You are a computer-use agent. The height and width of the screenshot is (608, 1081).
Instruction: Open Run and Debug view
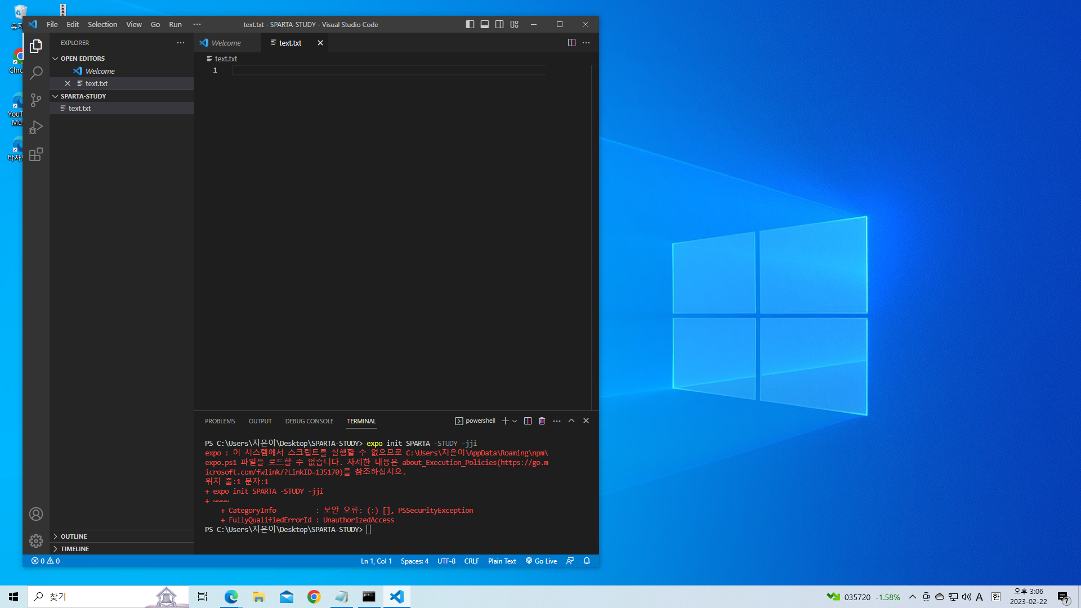click(36, 127)
